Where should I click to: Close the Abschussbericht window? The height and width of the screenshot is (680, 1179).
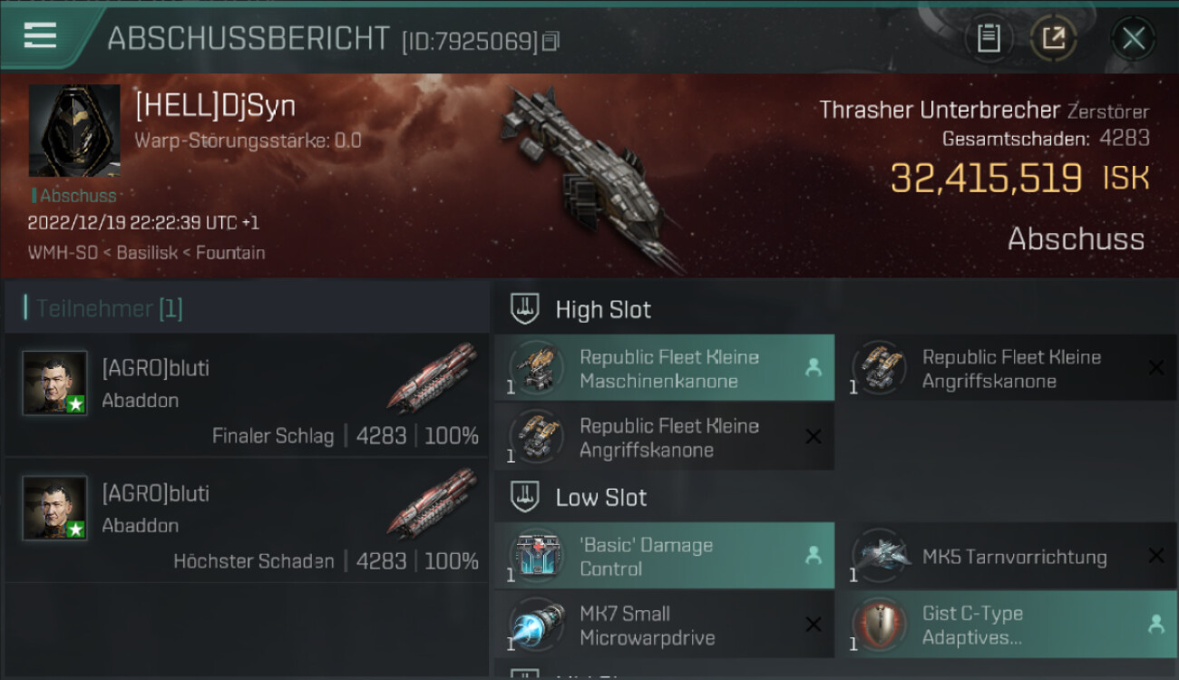[x=1134, y=38]
